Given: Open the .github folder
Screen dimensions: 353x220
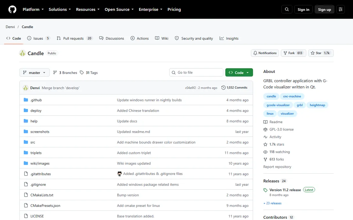Looking at the screenshot, I should pyautogui.click(x=36, y=100).
